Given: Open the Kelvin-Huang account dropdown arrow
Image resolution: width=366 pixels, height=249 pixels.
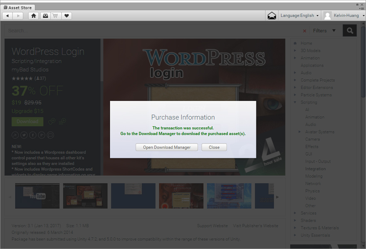Looking at the screenshot, I should coord(364,16).
